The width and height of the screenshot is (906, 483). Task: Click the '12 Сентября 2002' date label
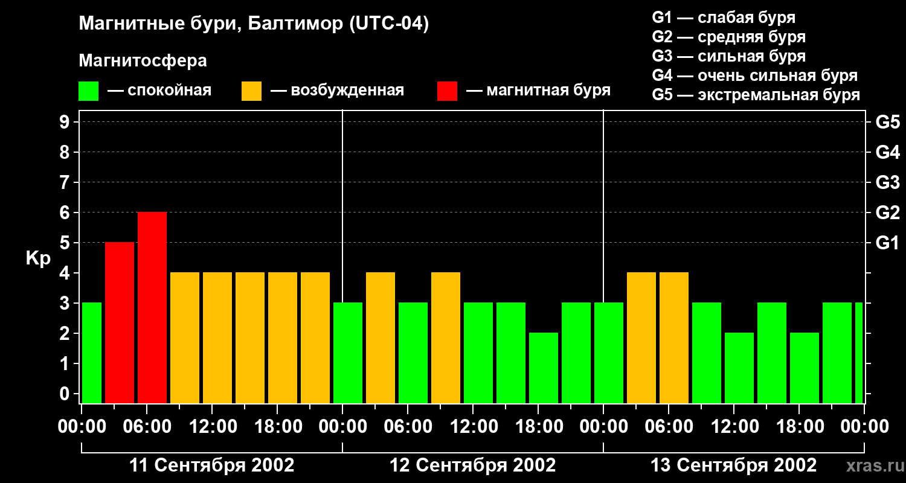[473, 465]
